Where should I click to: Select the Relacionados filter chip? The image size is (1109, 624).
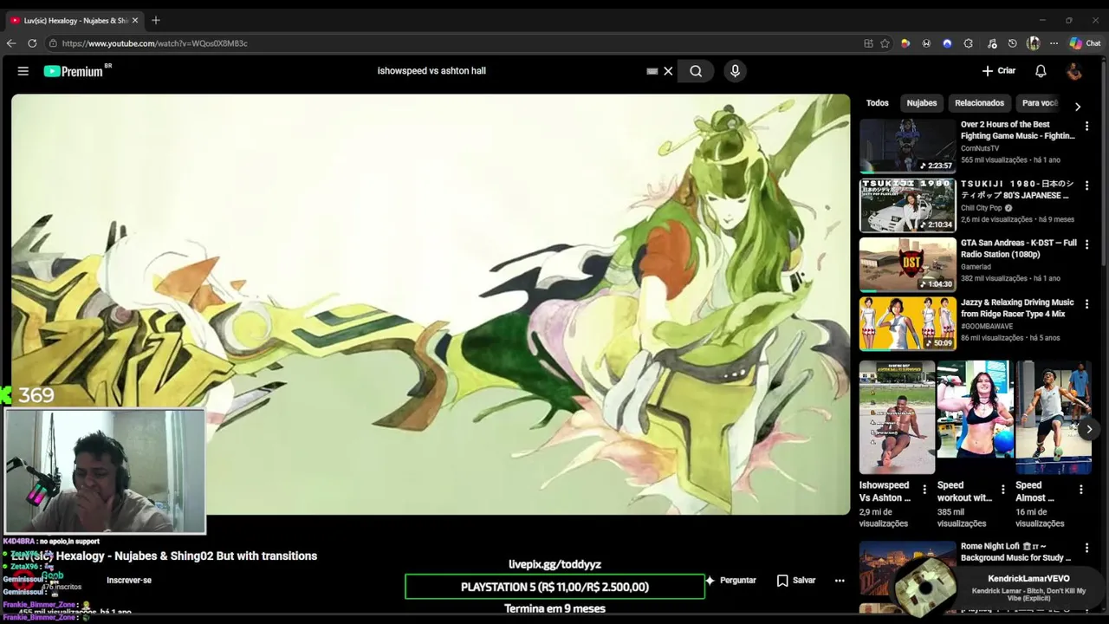coord(979,103)
